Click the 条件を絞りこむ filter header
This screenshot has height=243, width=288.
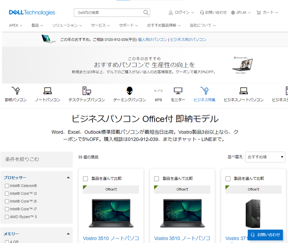[37, 159]
